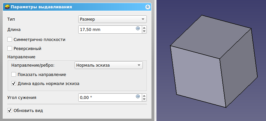Screen dimensions: 266x121
Task: Increase Угол сужения with up arrow
Action: point(144,96)
